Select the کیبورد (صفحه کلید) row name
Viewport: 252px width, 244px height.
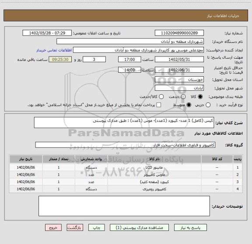(154, 182)
